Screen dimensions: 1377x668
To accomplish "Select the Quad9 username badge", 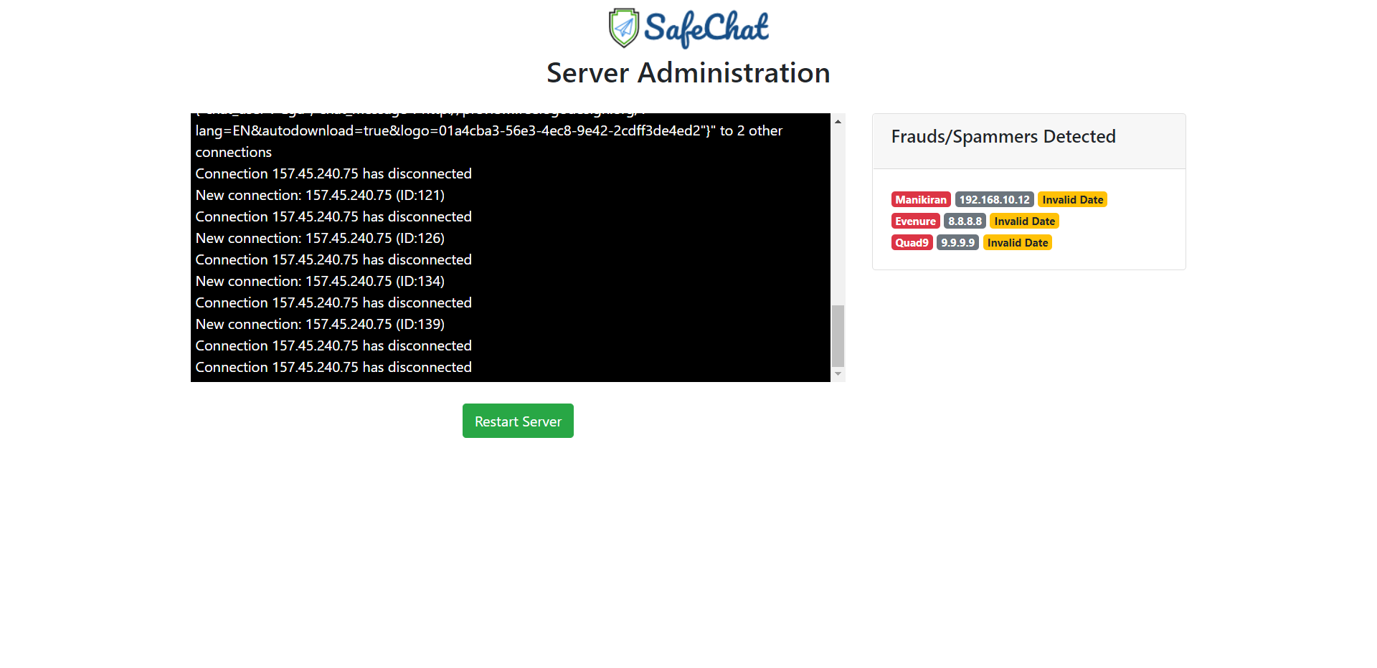I will [x=912, y=243].
